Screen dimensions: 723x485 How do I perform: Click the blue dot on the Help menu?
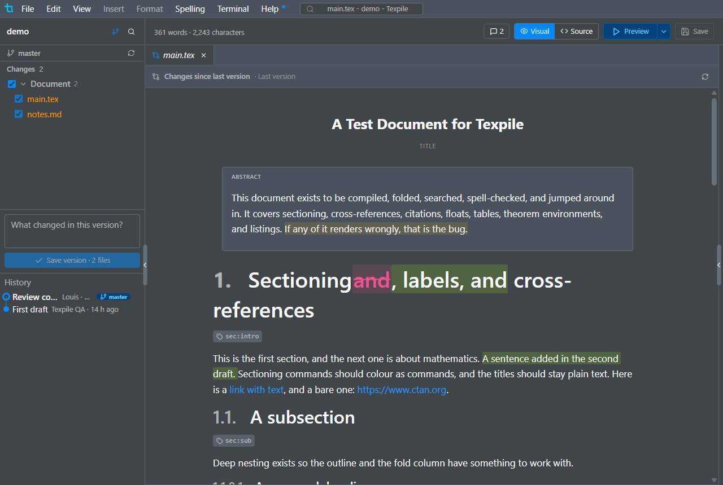coord(284,7)
